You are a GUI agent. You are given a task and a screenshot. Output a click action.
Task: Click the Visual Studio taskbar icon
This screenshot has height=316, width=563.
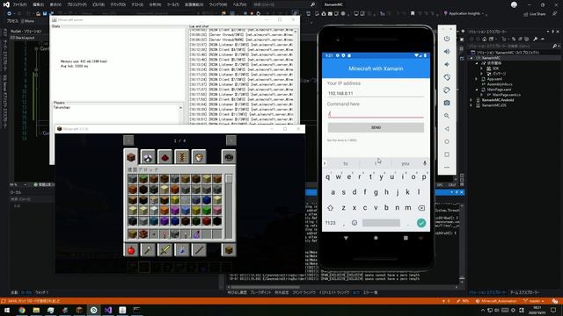[x=108, y=310]
